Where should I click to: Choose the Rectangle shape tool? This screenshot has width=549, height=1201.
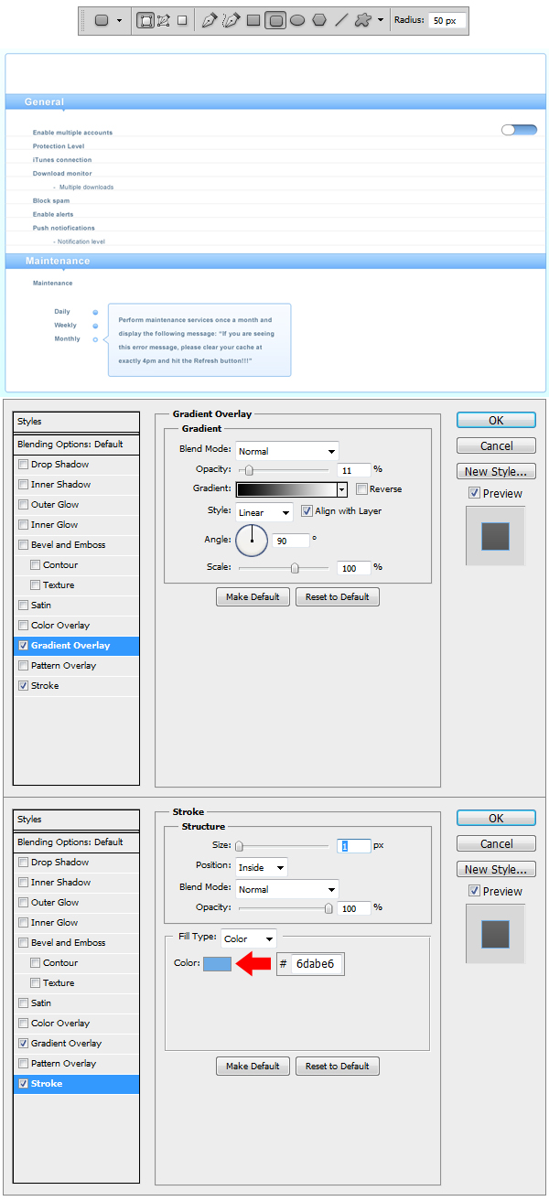pos(253,20)
